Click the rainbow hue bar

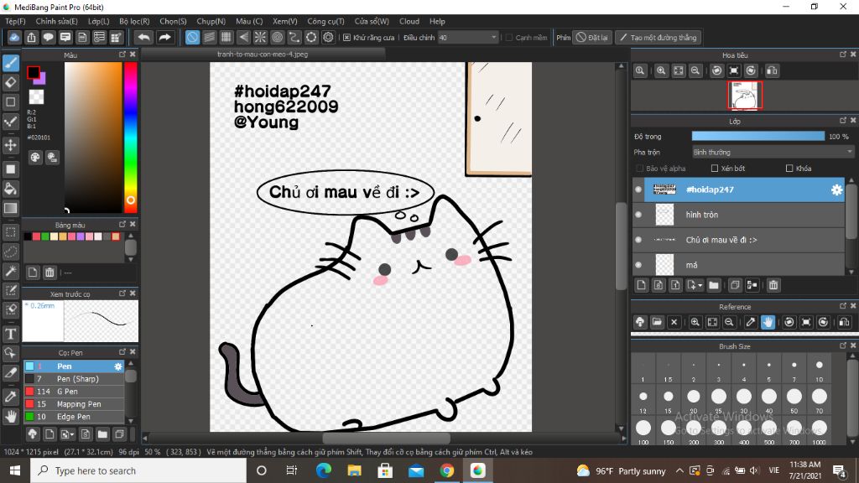tap(130, 137)
